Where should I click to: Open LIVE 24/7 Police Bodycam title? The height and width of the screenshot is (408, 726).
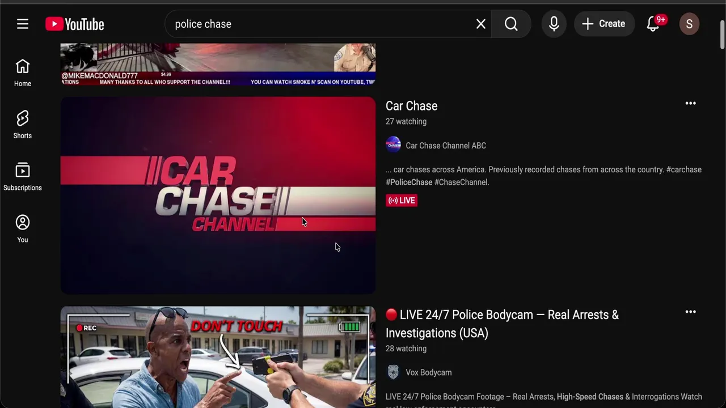pos(503,324)
